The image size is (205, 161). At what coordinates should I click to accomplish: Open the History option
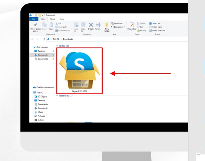pos(141,30)
